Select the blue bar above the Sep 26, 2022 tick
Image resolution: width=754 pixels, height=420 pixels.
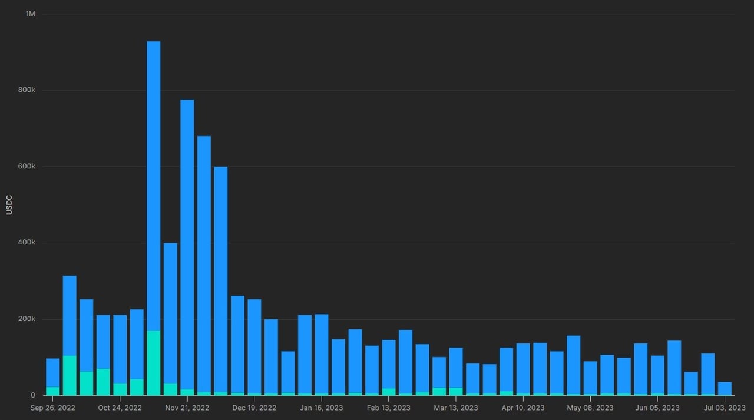(53, 373)
